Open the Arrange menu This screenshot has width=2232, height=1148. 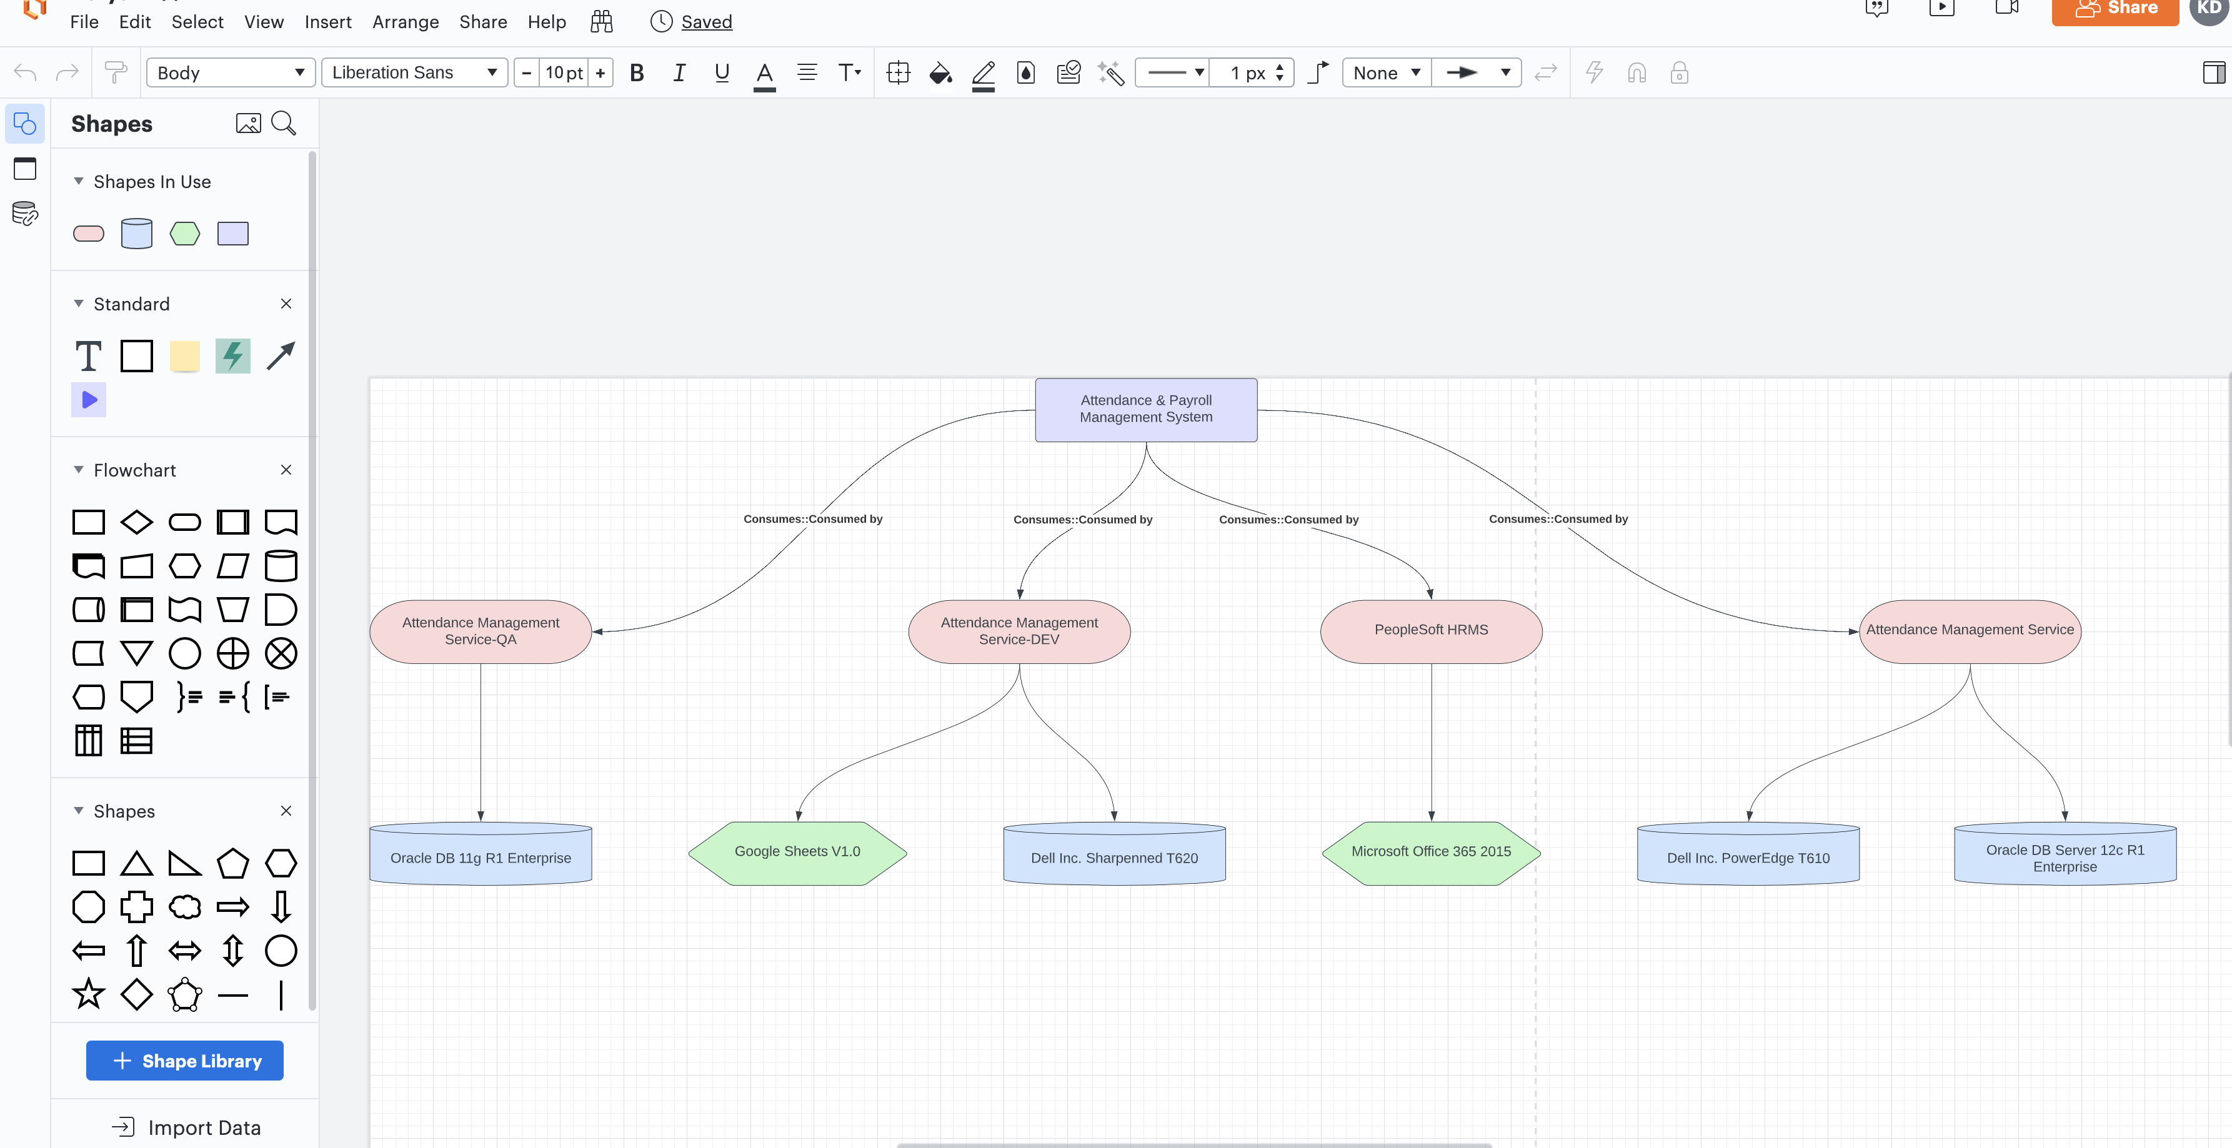(x=403, y=22)
